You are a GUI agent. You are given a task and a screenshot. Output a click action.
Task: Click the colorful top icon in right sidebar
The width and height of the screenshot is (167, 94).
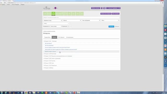[165, 26]
